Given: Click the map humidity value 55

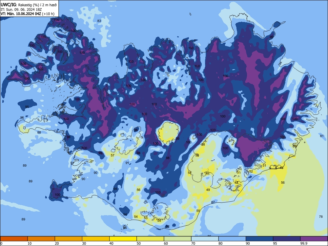Looking at the screenshot, I should 198,211.
